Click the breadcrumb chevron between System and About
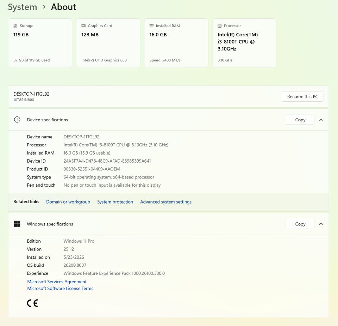 [x=44, y=7]
